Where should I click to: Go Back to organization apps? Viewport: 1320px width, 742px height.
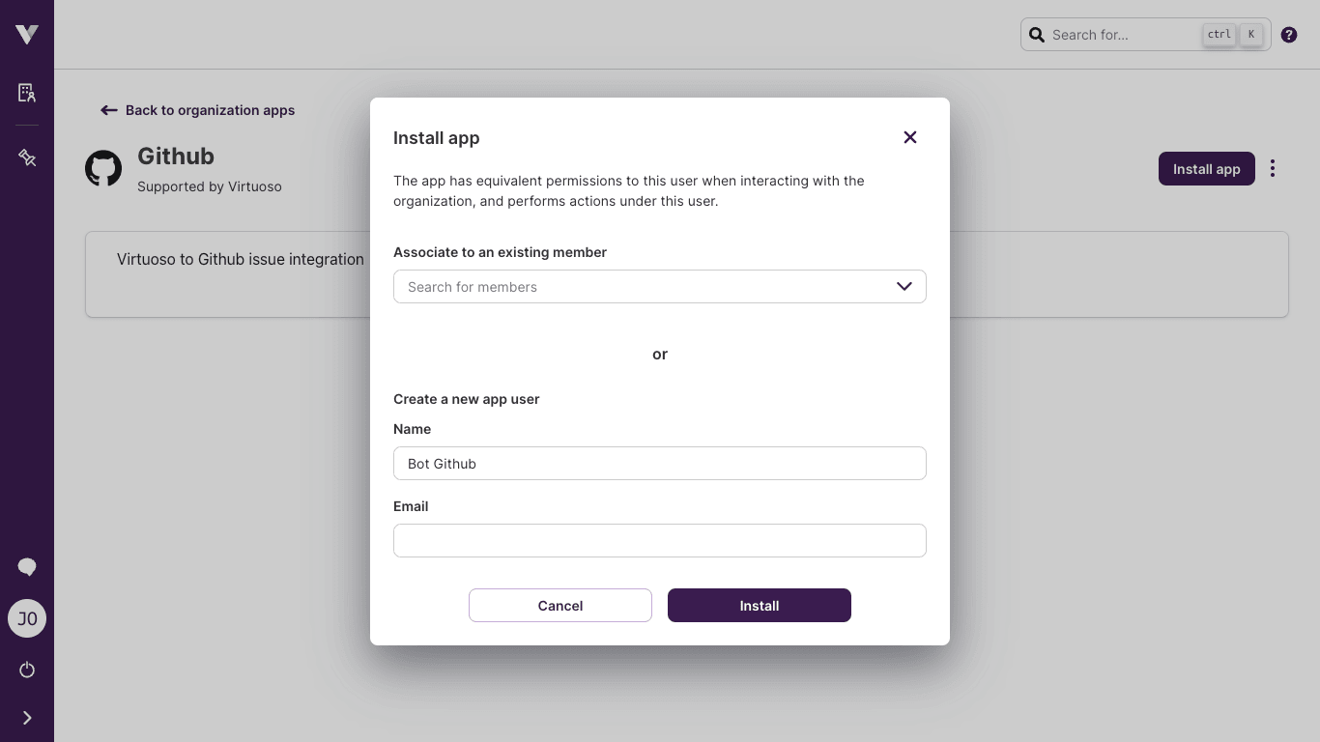[x=196, y=110]
